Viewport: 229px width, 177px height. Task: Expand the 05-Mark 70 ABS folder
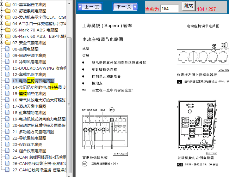(x=1, y=30)
